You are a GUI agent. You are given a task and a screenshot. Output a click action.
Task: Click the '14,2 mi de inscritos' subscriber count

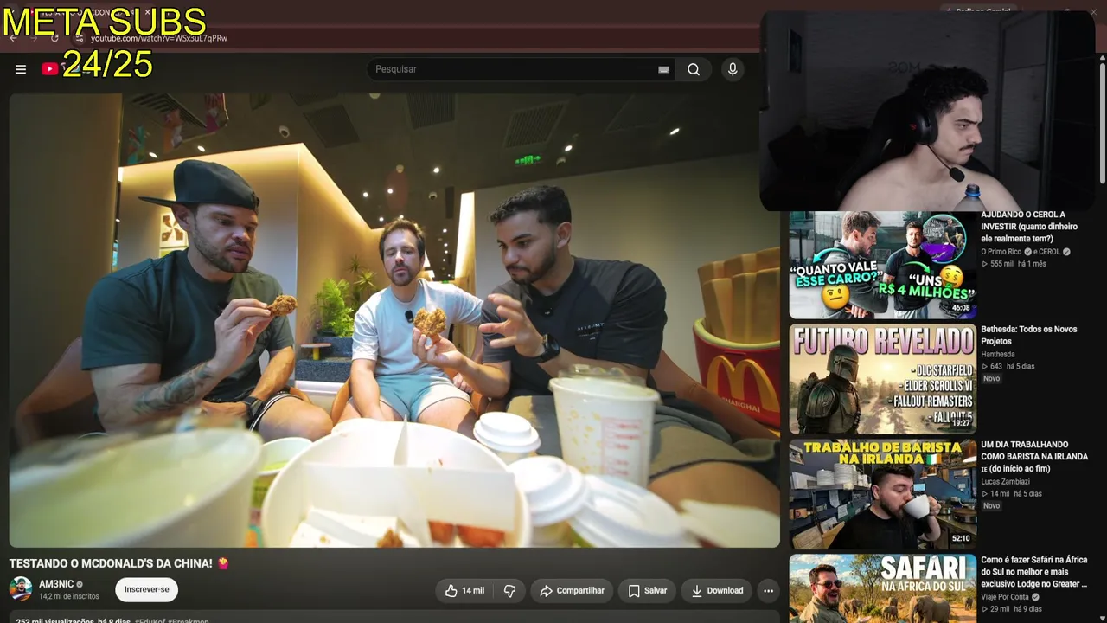coord(69,597)
